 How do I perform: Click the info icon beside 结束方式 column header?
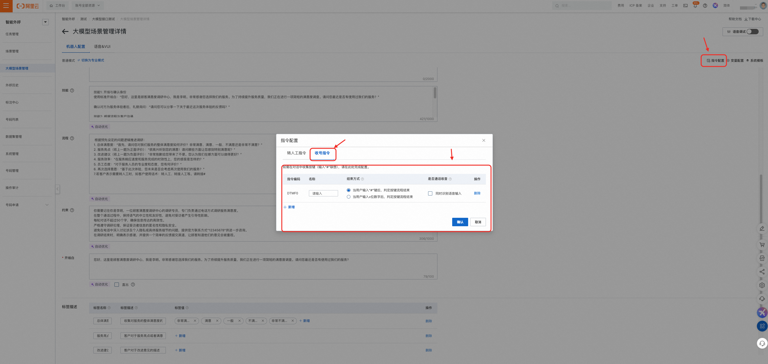point(362,179)
